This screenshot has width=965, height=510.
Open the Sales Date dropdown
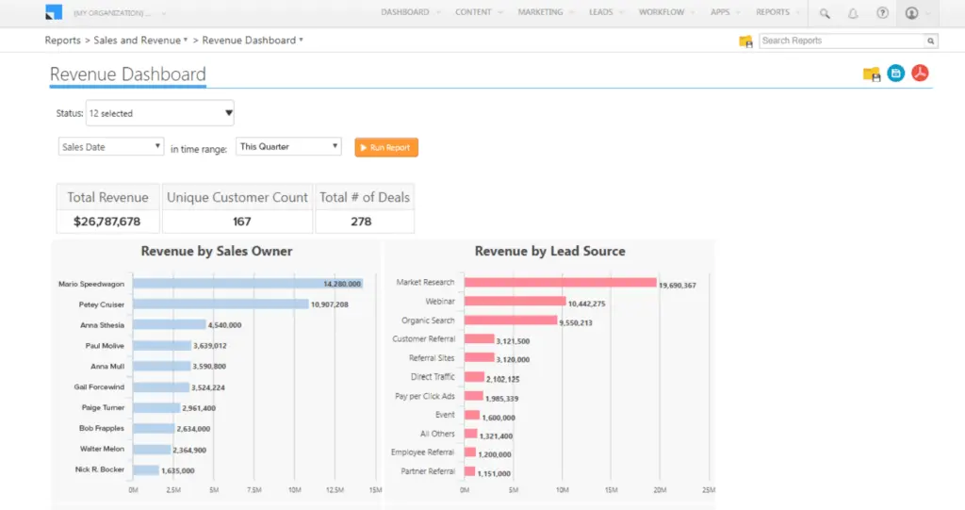click(x=111, y=147)
